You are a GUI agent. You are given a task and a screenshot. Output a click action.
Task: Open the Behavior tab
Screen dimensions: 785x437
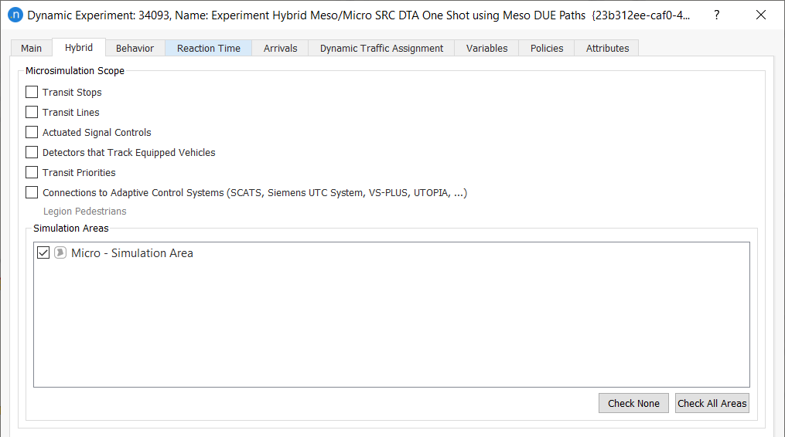[x=135, y=48]
